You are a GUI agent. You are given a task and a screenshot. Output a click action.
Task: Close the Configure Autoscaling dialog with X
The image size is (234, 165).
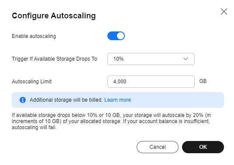pos(224,12)
